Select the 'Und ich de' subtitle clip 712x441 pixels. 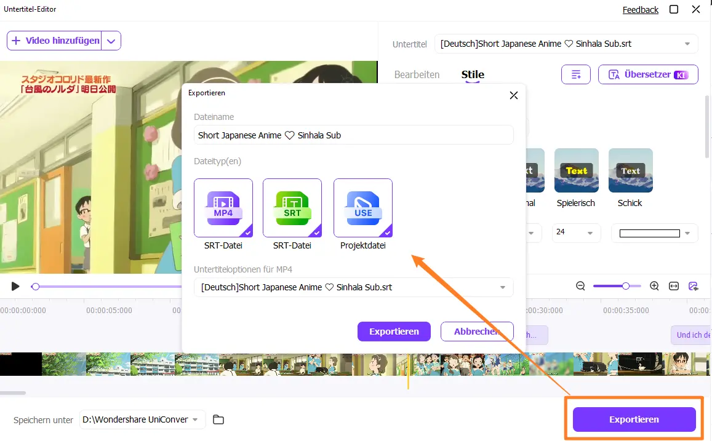click(690, 335)
